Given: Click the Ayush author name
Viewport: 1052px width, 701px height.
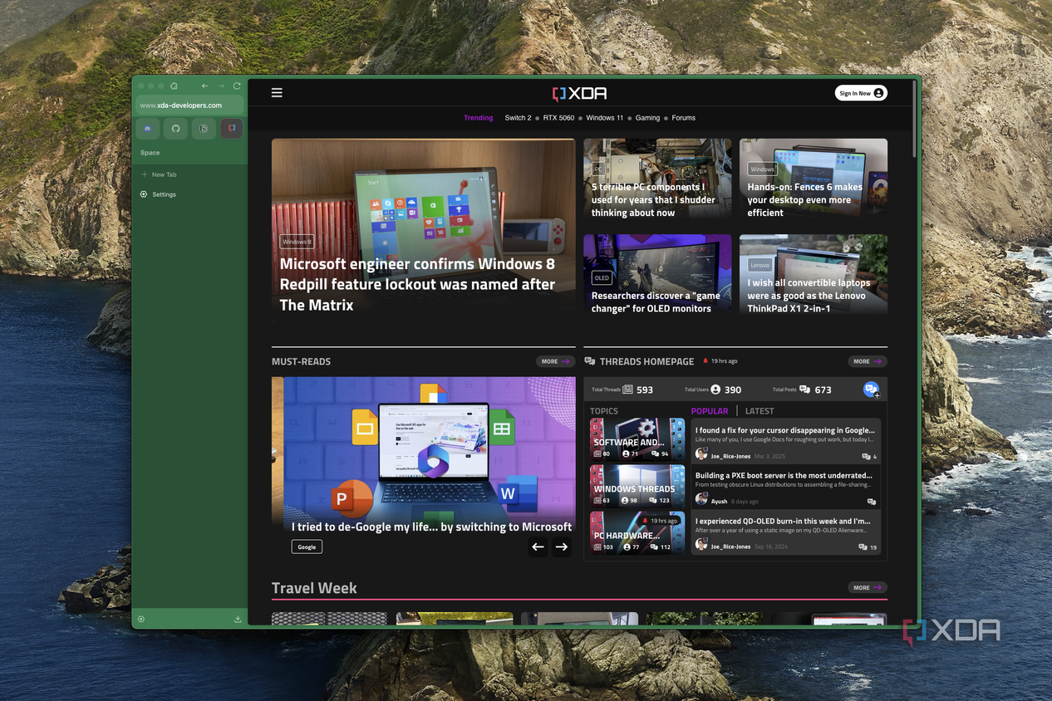Looking at the screenshot, I should click(x=719, y=502).
